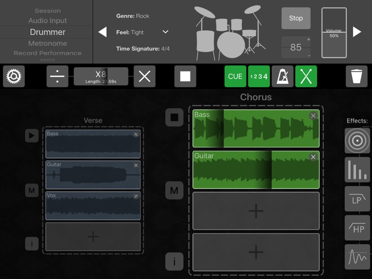The image size is (372, 279).
Task: Click the X8 loop length display
Action: 101,76
